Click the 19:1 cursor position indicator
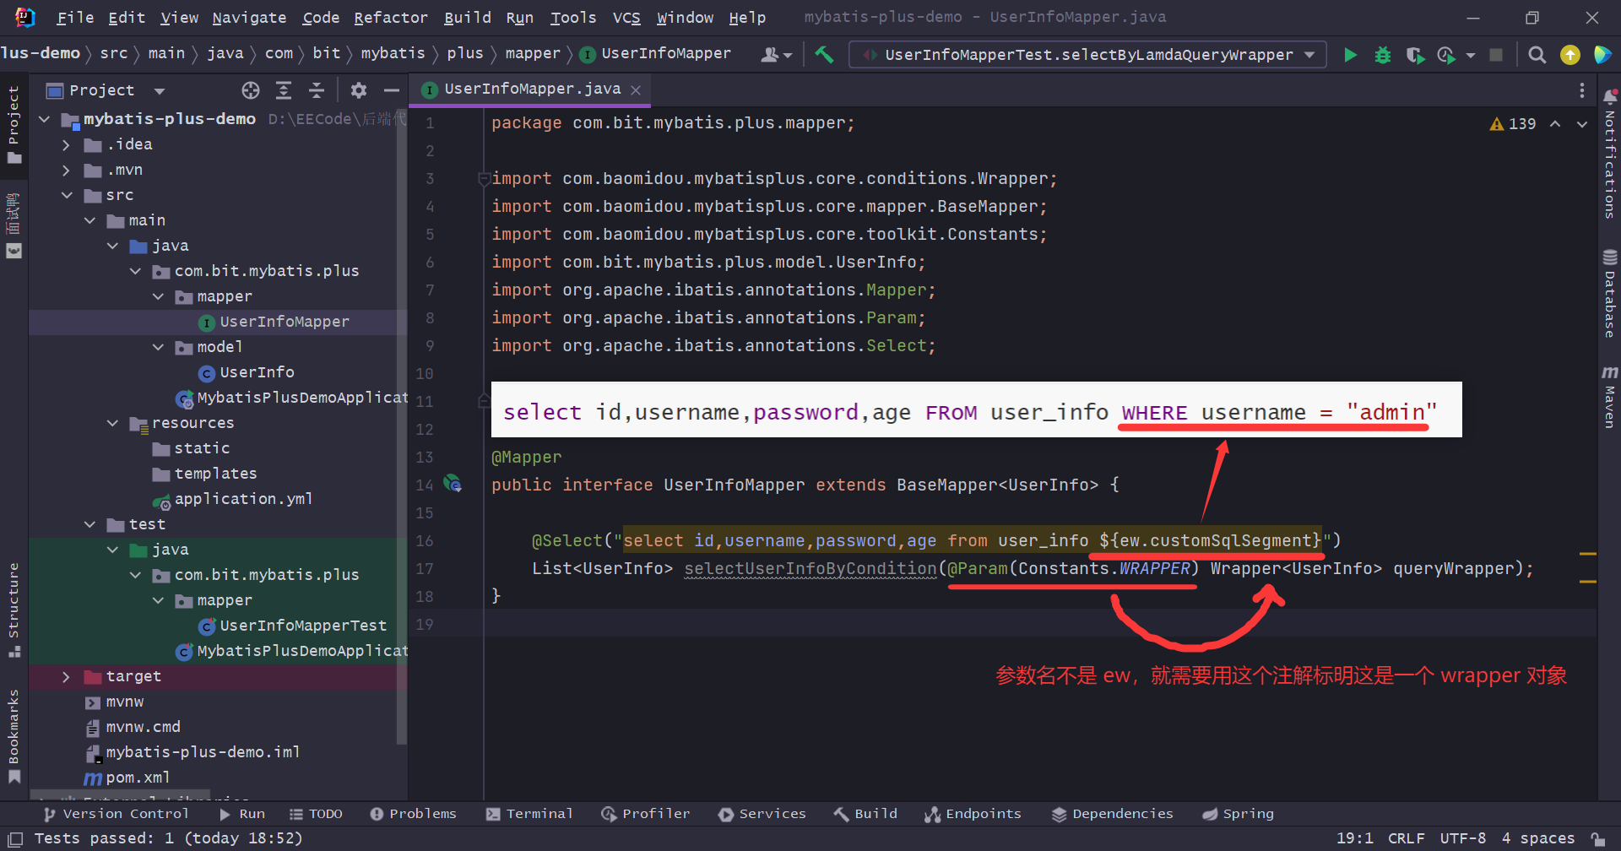The image size is (1621, 851). tap(1354, 838)
